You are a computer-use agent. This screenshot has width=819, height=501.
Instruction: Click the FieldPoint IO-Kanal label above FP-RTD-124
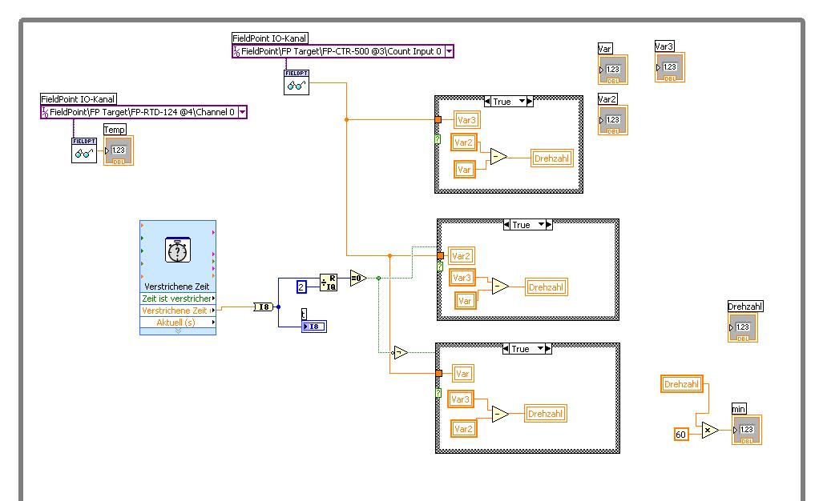[x=78, y=99]
